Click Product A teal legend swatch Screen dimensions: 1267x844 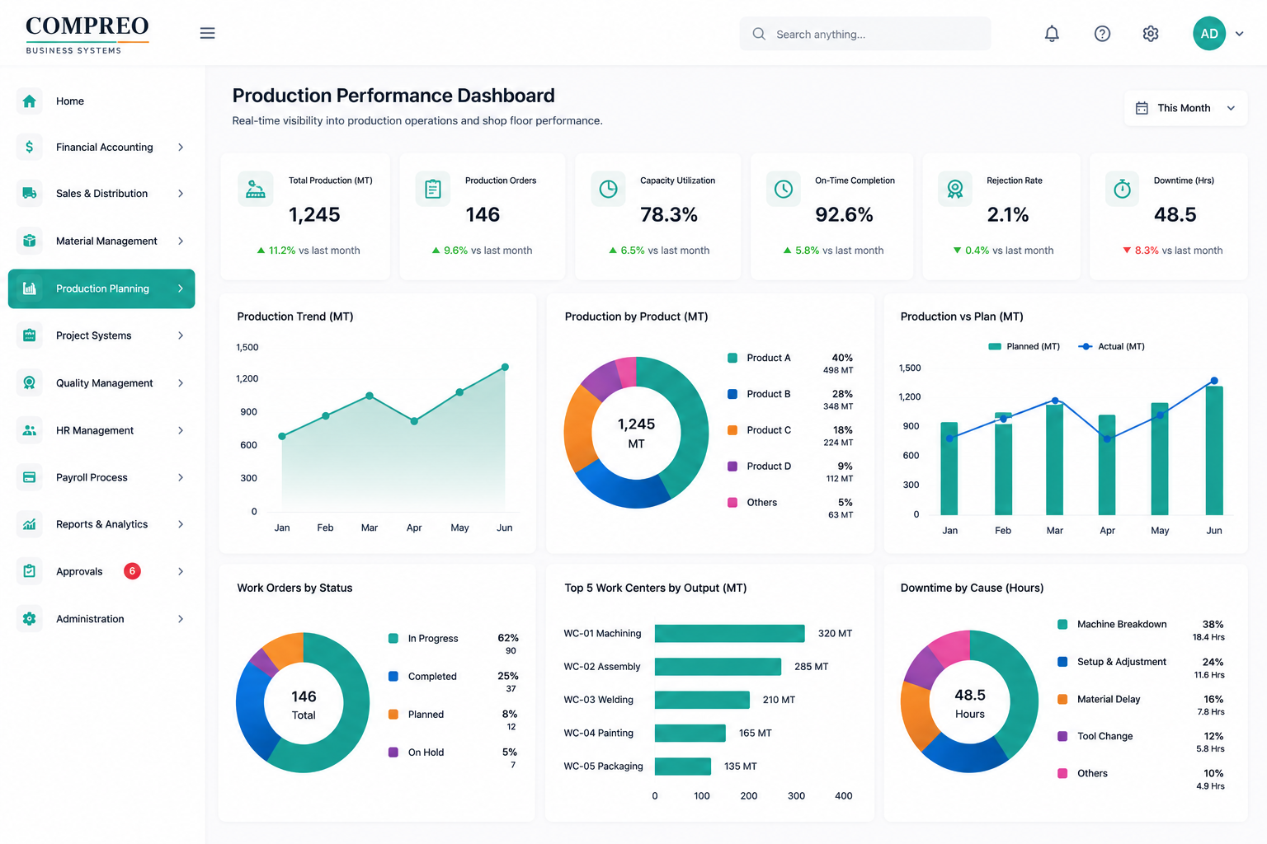click(732, 358)
